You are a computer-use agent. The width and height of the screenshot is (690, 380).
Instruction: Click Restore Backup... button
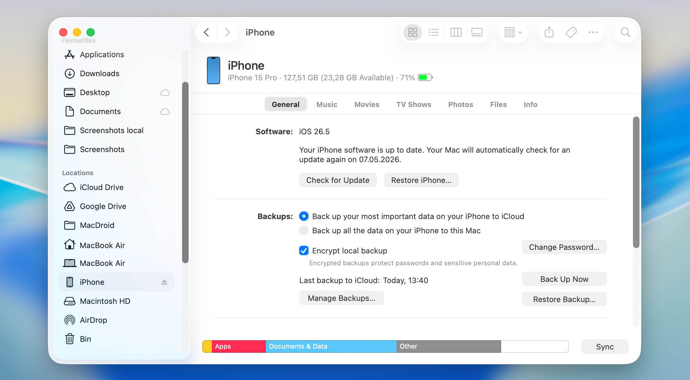click(x=564, y=299)
